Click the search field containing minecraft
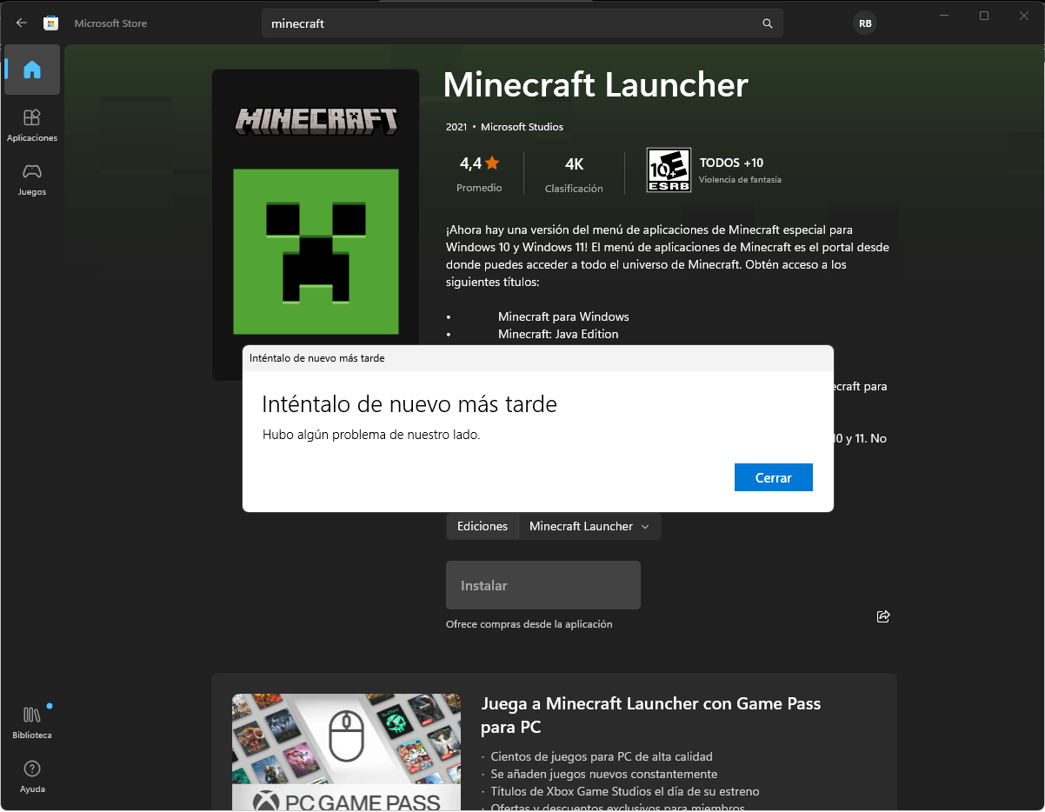The width and height of the screenshot is (1045, 812). (x=522, y=23)
